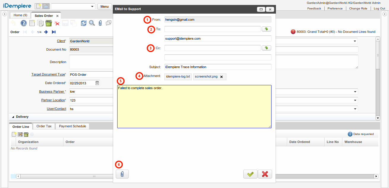Open the Menu button
The width and height of the screenshot is (389, 188).
[104, 6]
